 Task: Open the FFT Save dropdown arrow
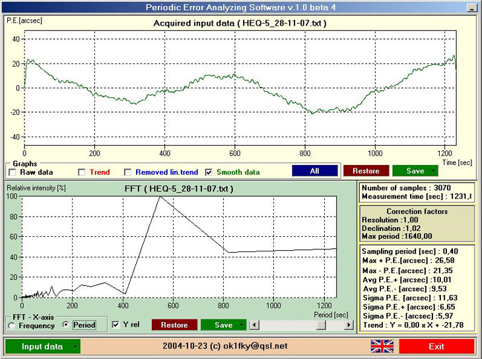click(242, 325)
